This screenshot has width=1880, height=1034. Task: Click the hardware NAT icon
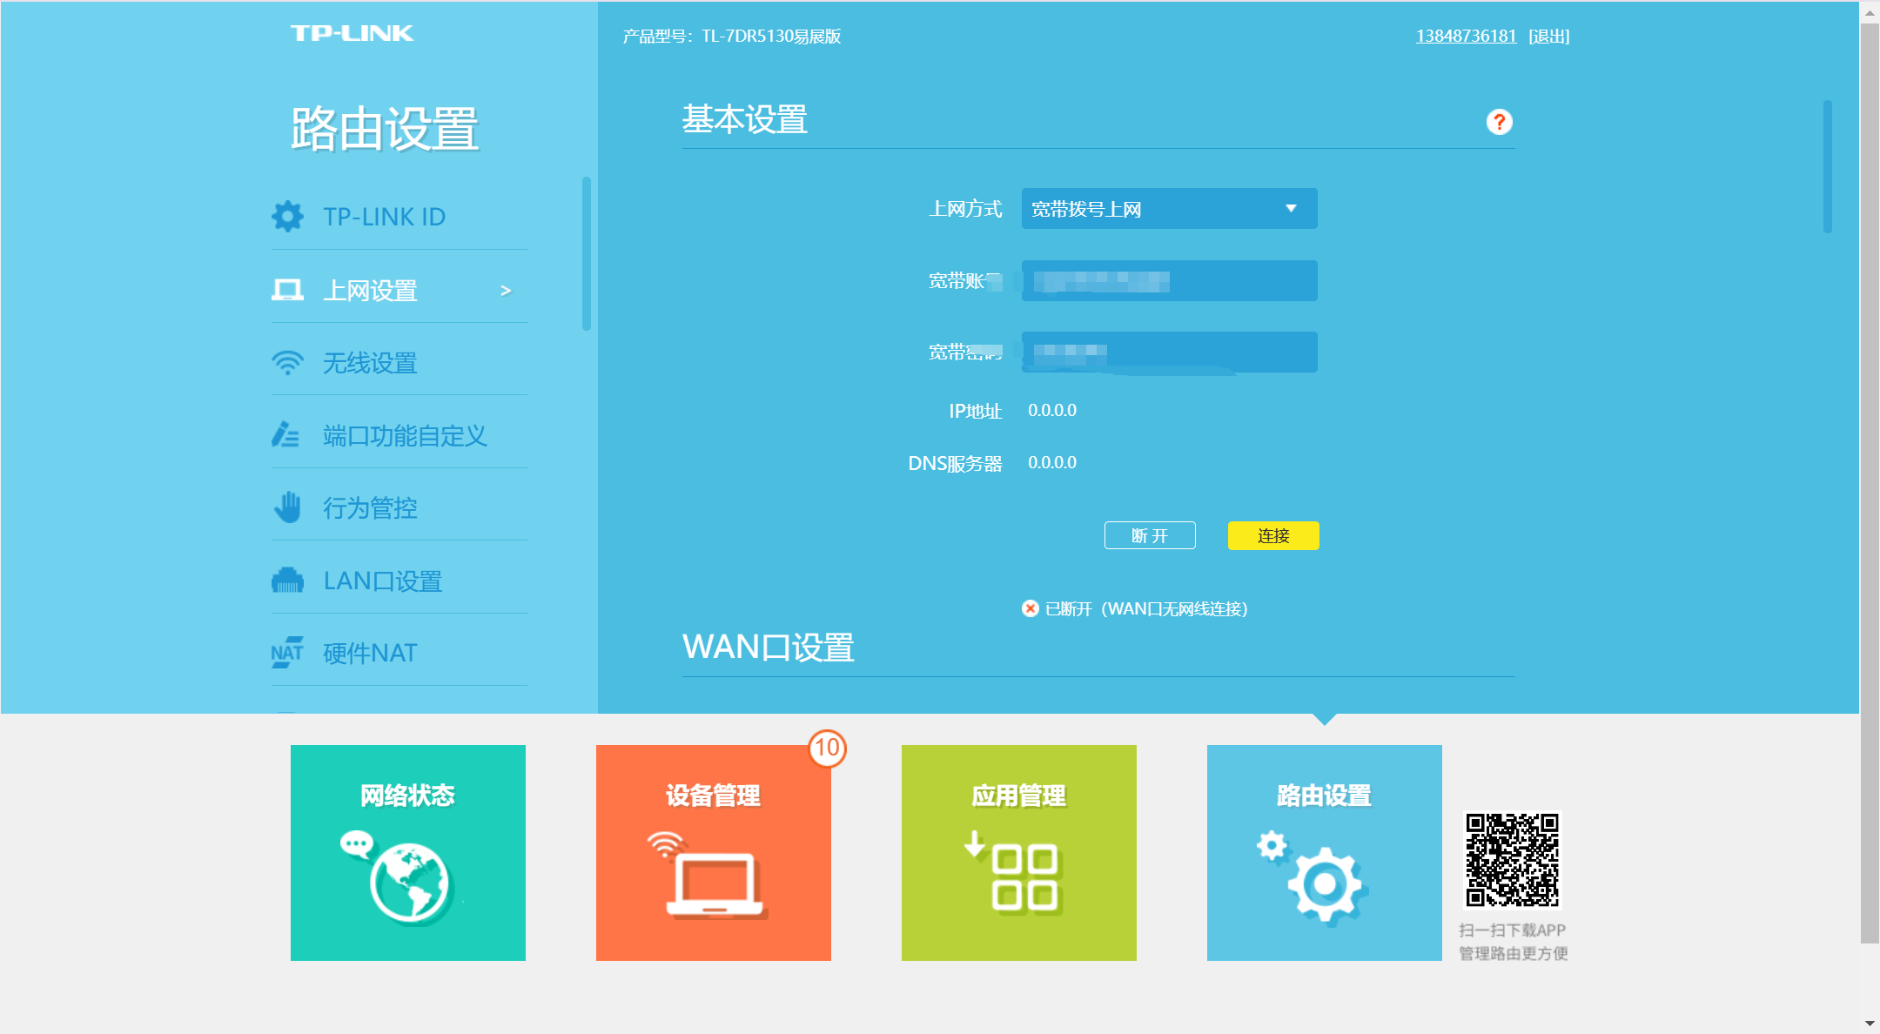click(x=287, y=653)
